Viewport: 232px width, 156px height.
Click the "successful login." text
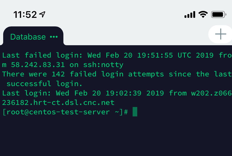44,83
